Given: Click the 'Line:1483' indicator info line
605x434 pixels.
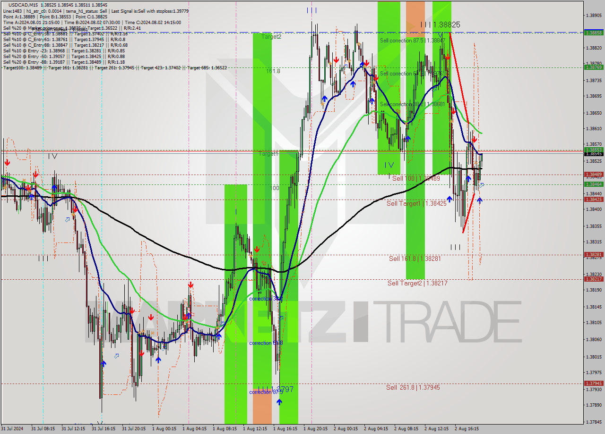Looking at the screenshot, I should [96, 10].
